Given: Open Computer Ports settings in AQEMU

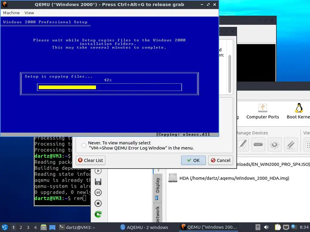Looking at the screenshot, I should [262, 111].
